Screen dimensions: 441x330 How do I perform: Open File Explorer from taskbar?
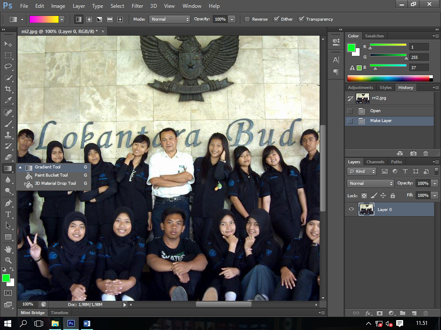click(x=55, y=324)
